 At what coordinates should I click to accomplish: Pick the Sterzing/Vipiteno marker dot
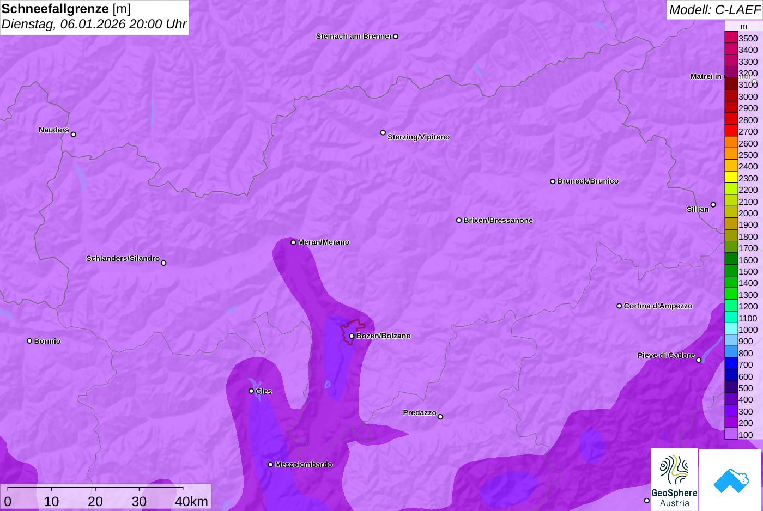pos(383,132)
